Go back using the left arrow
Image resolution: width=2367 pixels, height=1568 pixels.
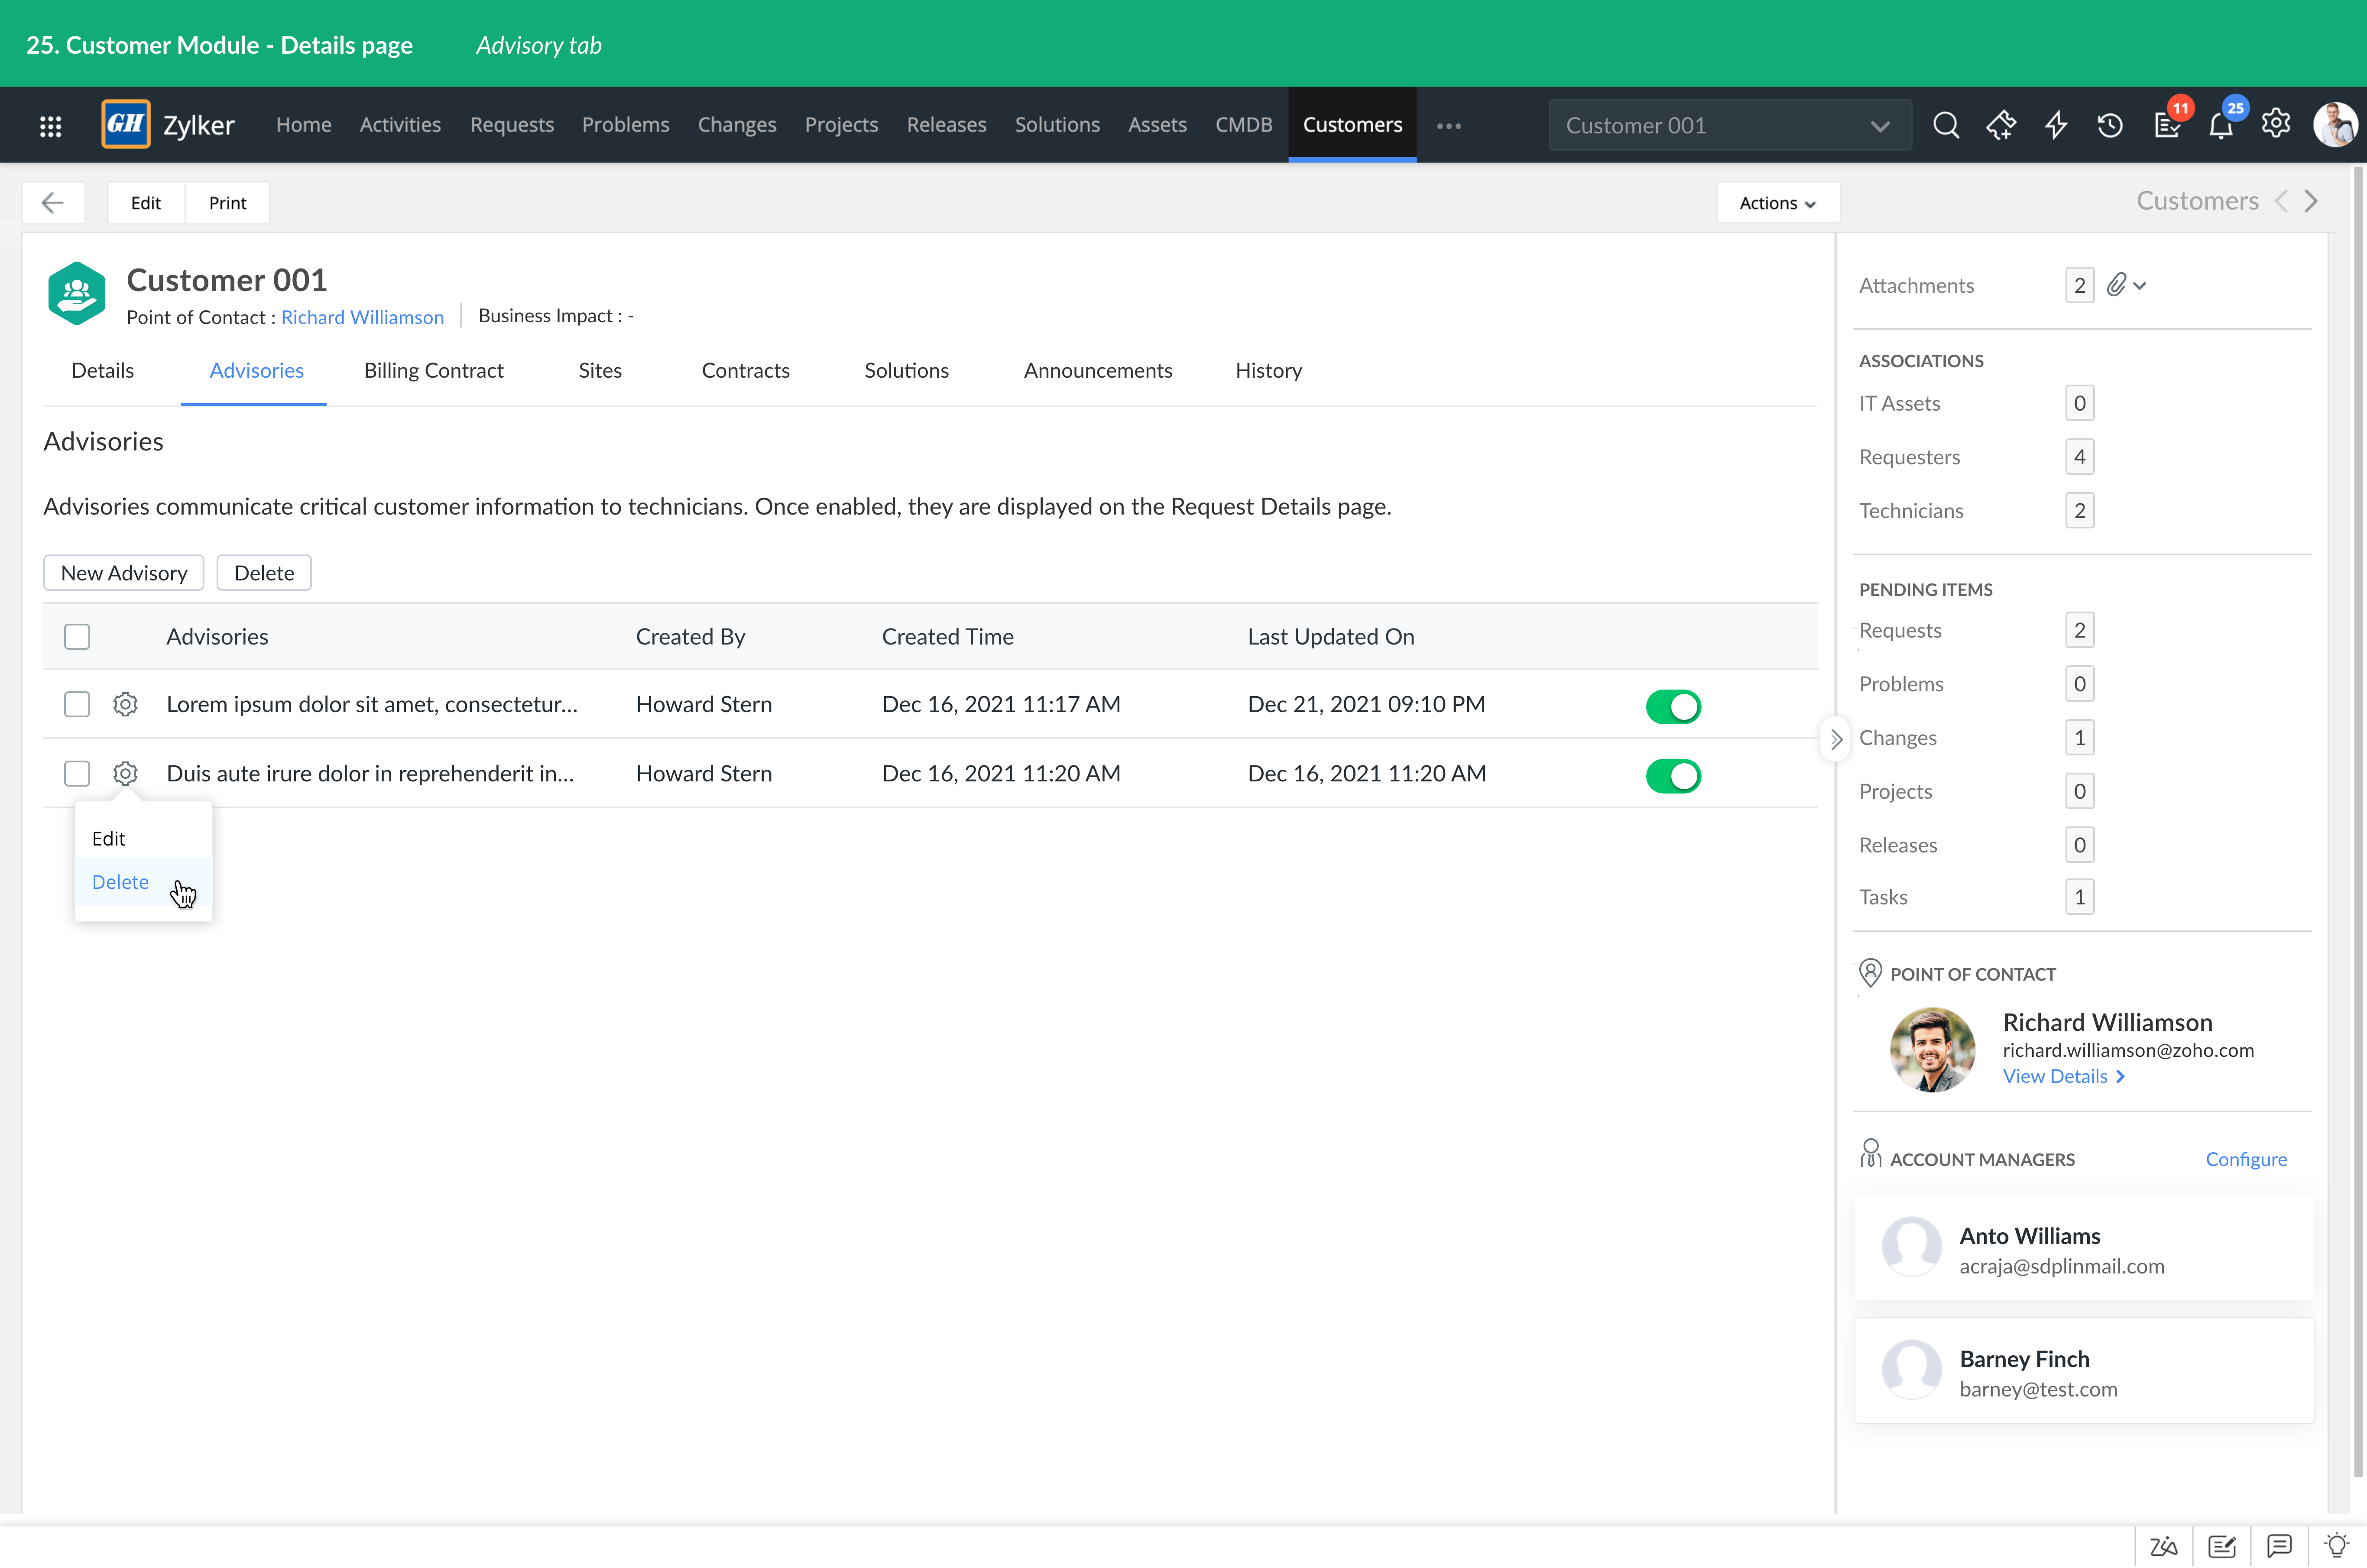click(x=53, y=203)
